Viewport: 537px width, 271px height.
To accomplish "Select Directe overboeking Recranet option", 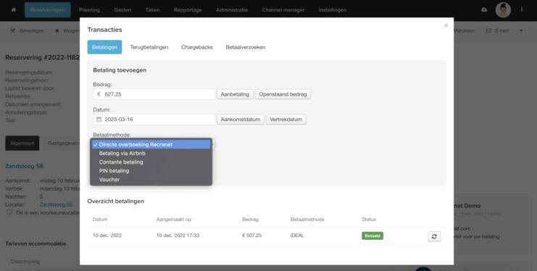I will pyautogui.click(x=151, y=145).
